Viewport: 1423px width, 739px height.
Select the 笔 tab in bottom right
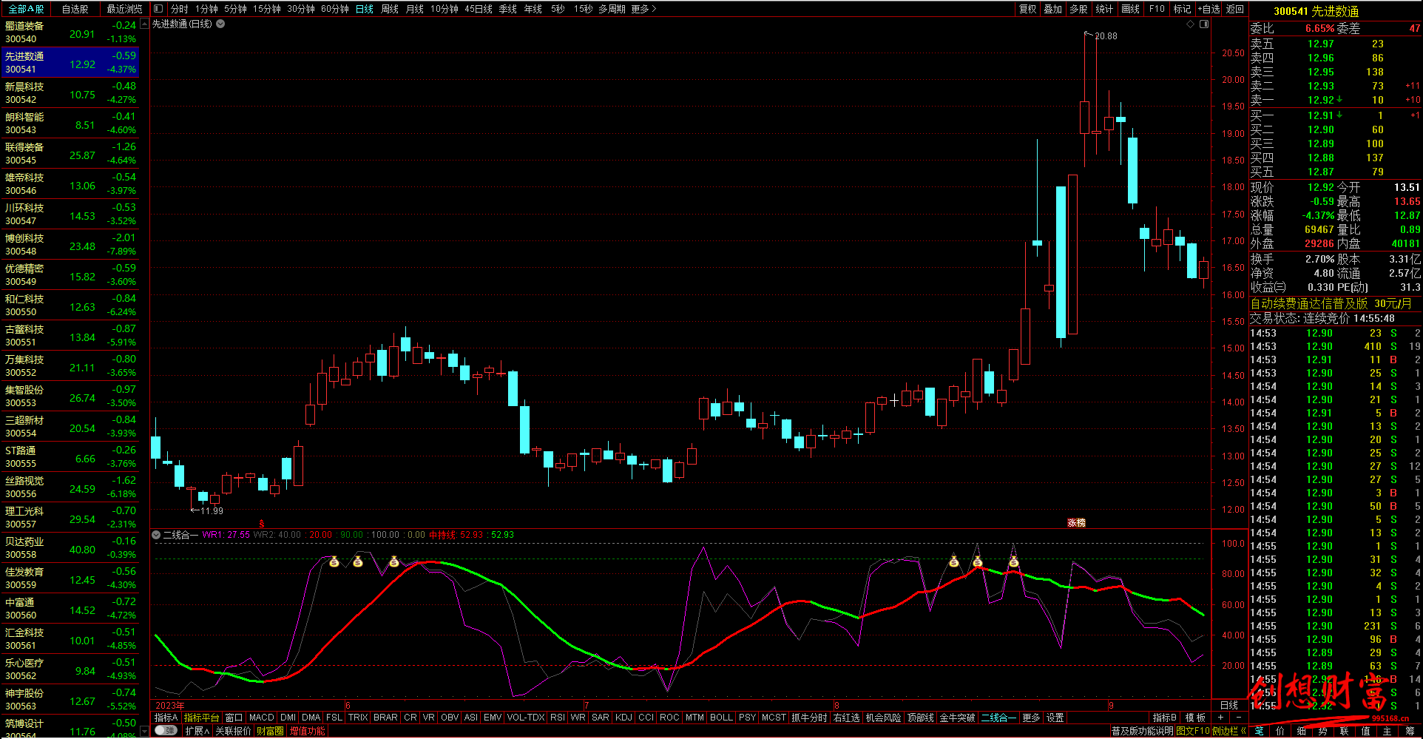coord(1260,731)
